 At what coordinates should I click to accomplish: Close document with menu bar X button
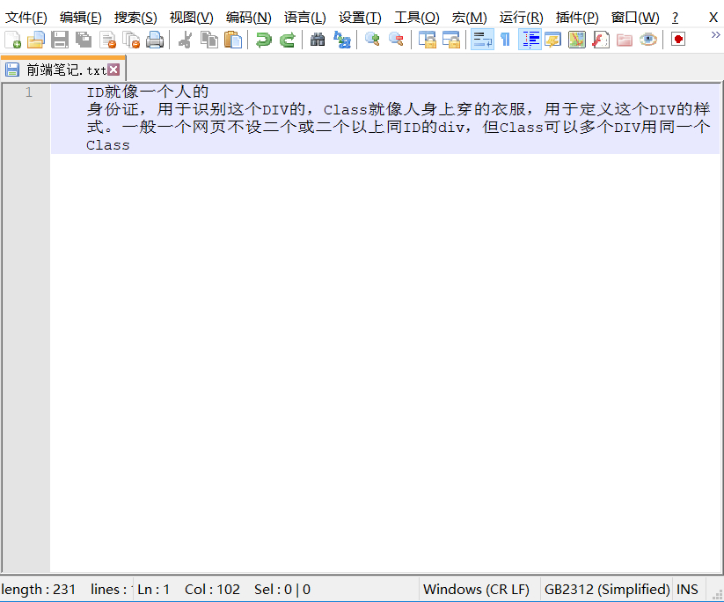[713, 18]
